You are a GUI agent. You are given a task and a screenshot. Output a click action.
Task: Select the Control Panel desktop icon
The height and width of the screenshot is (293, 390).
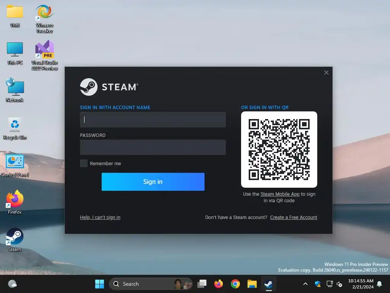click(15, 165)
